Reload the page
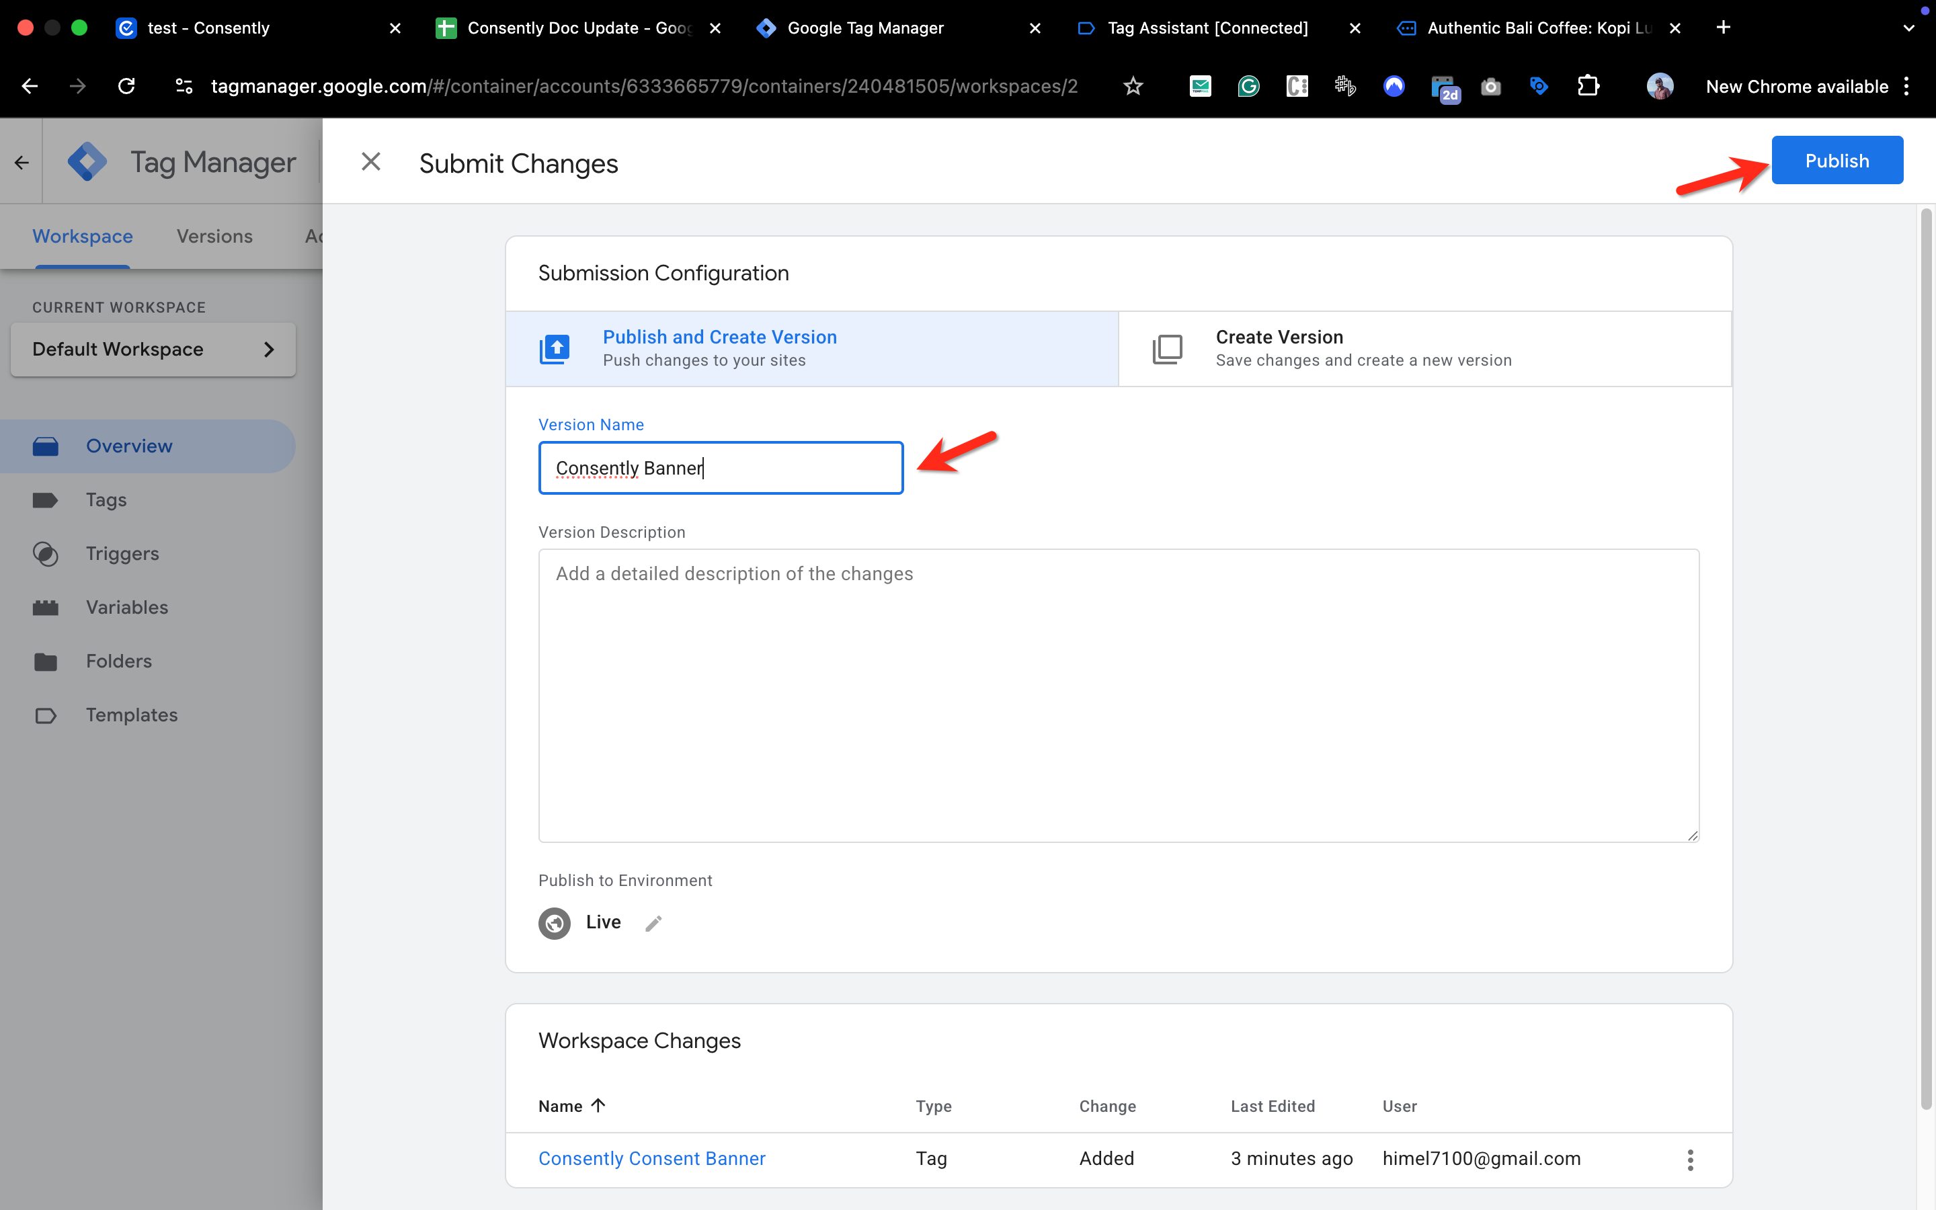Screen dimensions: 1936x1210 coord(126,87)
